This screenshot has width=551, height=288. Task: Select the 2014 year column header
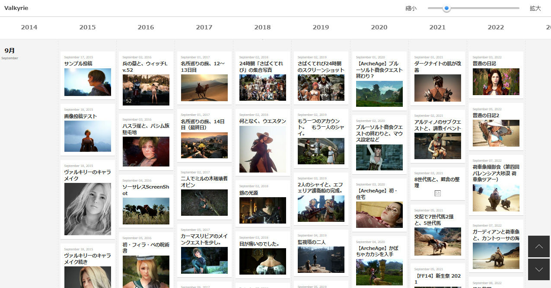29,27
